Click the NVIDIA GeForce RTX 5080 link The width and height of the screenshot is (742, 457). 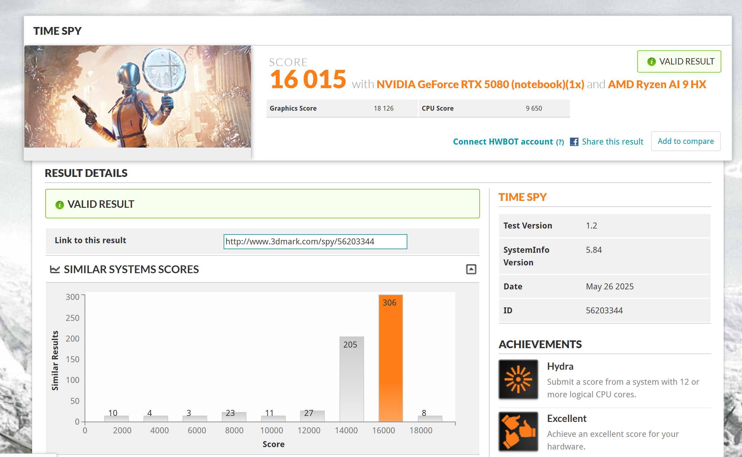click(480, 84)
